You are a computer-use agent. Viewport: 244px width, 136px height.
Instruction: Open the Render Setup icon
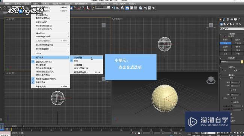pyautogui.click(x=145, y=8)
